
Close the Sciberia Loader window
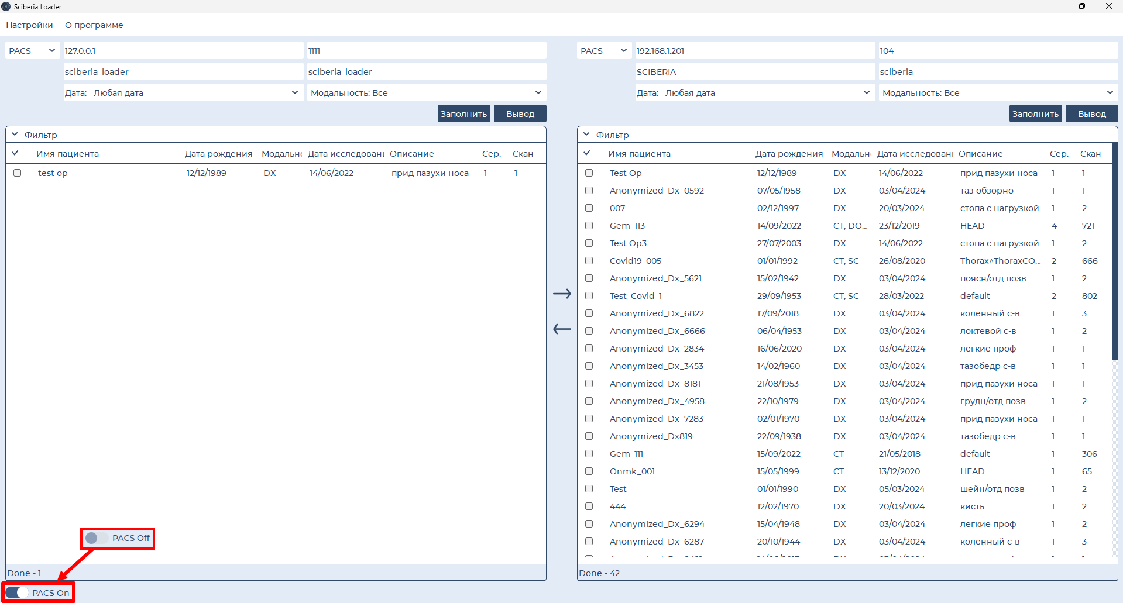coord(1109,6)
